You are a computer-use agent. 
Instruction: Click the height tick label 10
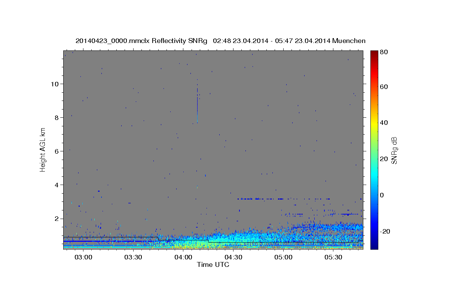click(x=55, y=84)
